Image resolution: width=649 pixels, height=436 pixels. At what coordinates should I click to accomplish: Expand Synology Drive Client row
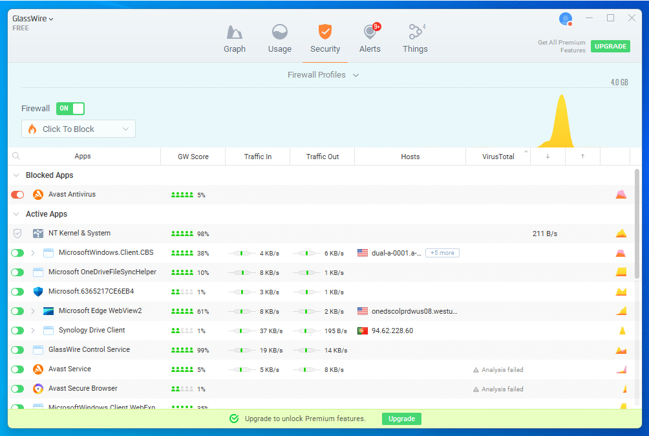(33, 331)
